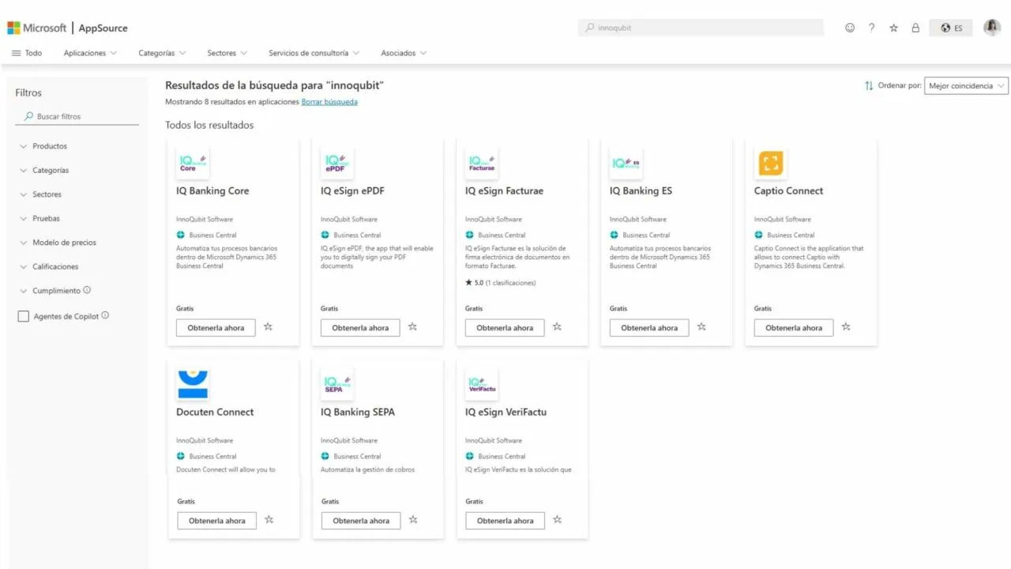The width and height of the screenshot is (1011, 569).
Task: Open Docuten Connect blue logo
Action: pos(193,385)
